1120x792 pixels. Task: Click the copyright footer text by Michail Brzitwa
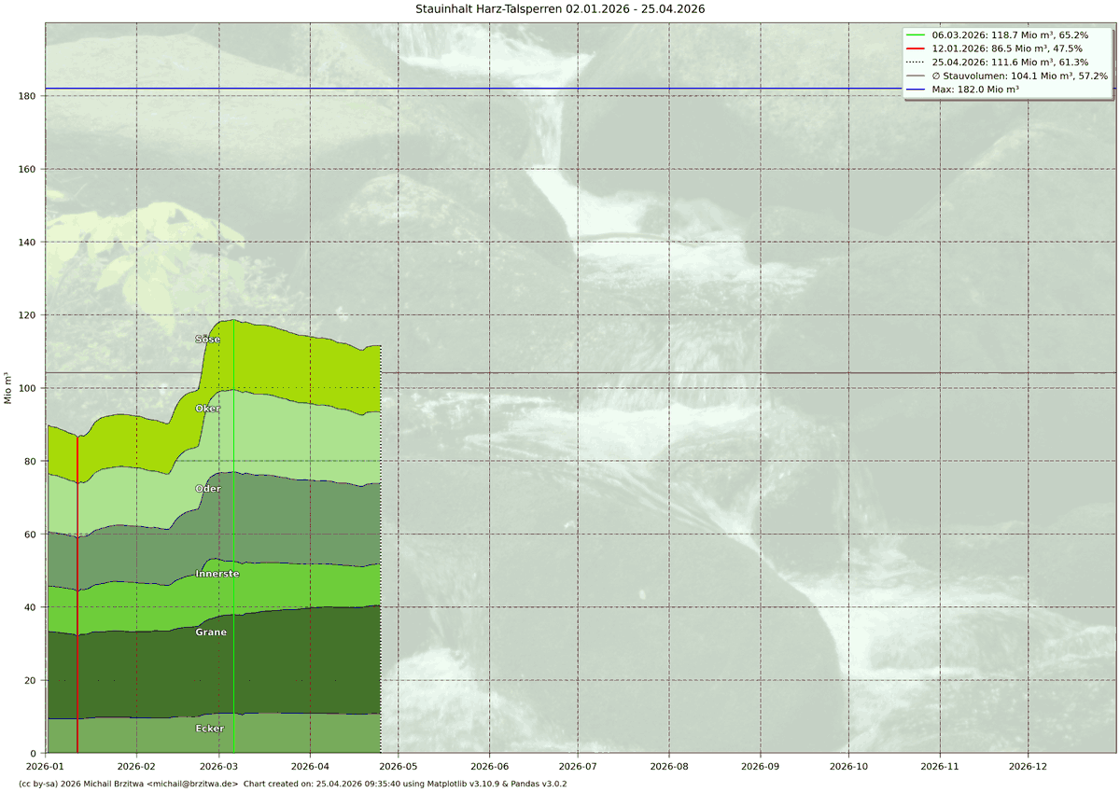point(292,784)
